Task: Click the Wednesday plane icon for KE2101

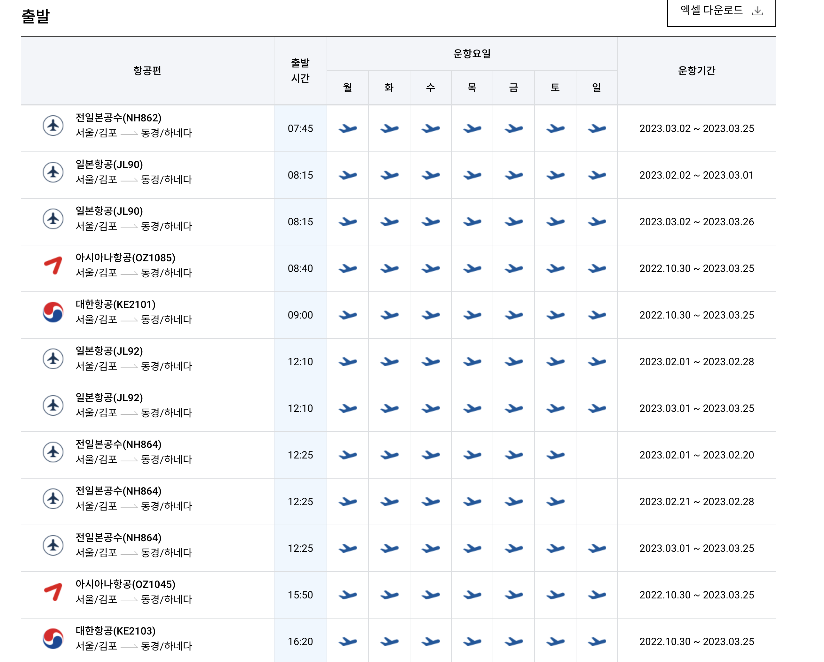Action: [x=430, y=315]
